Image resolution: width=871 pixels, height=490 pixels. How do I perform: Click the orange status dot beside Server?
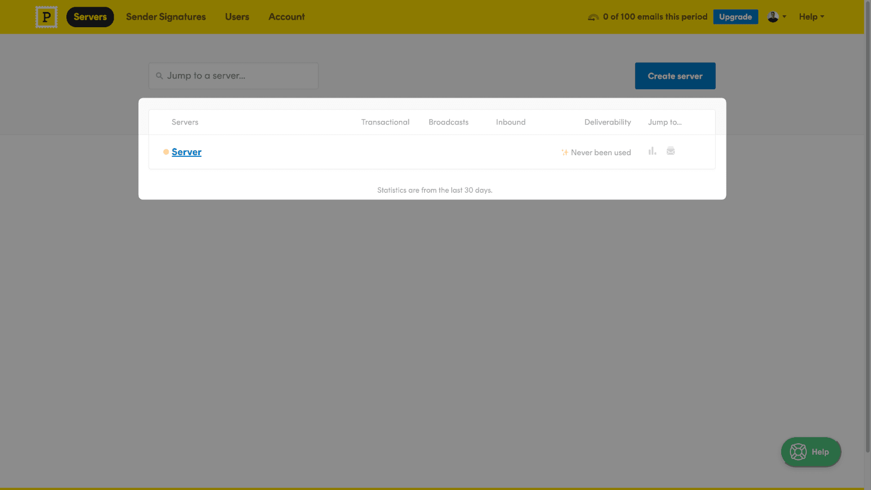tap(166, 152)
